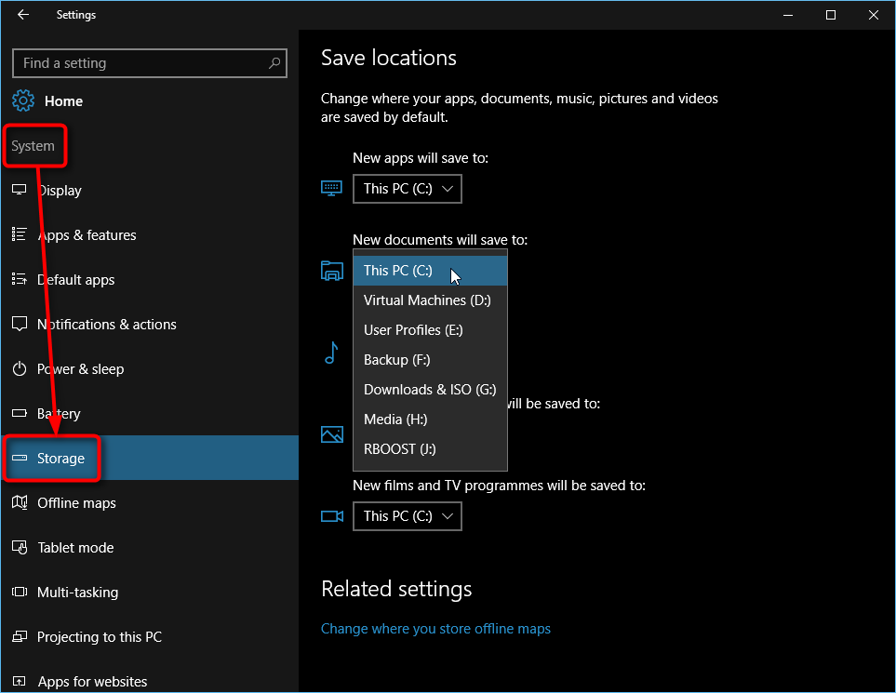This screenshot has width=896, height=693.
Task: Click the films video camera icon
Action: tap(331, 516)
